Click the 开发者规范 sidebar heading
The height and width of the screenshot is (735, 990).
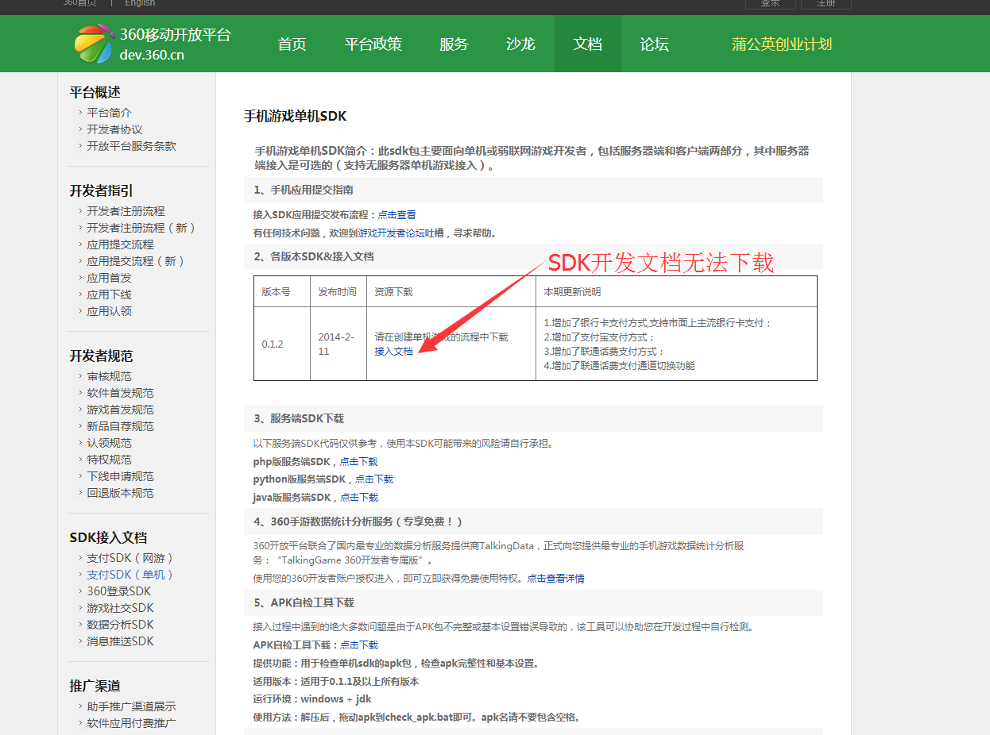click(101, 356)
